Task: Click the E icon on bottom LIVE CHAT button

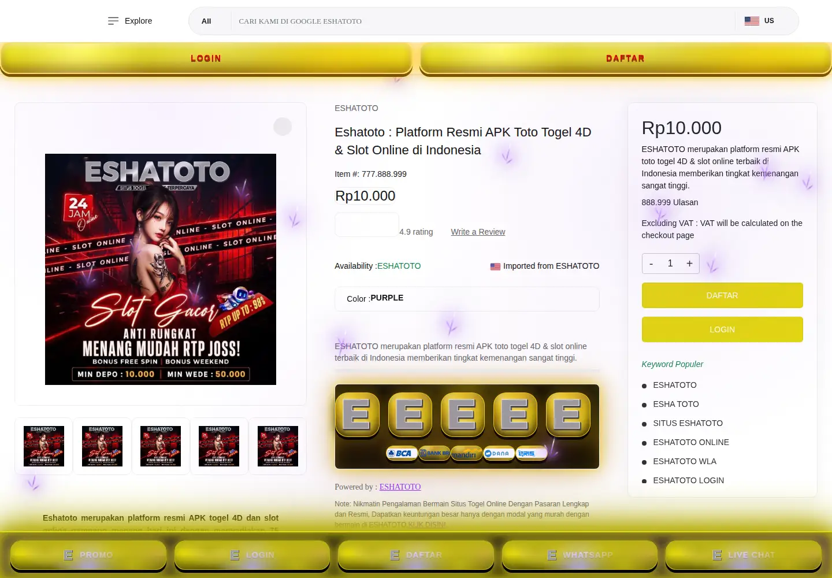Action: (x=717, y=555)
